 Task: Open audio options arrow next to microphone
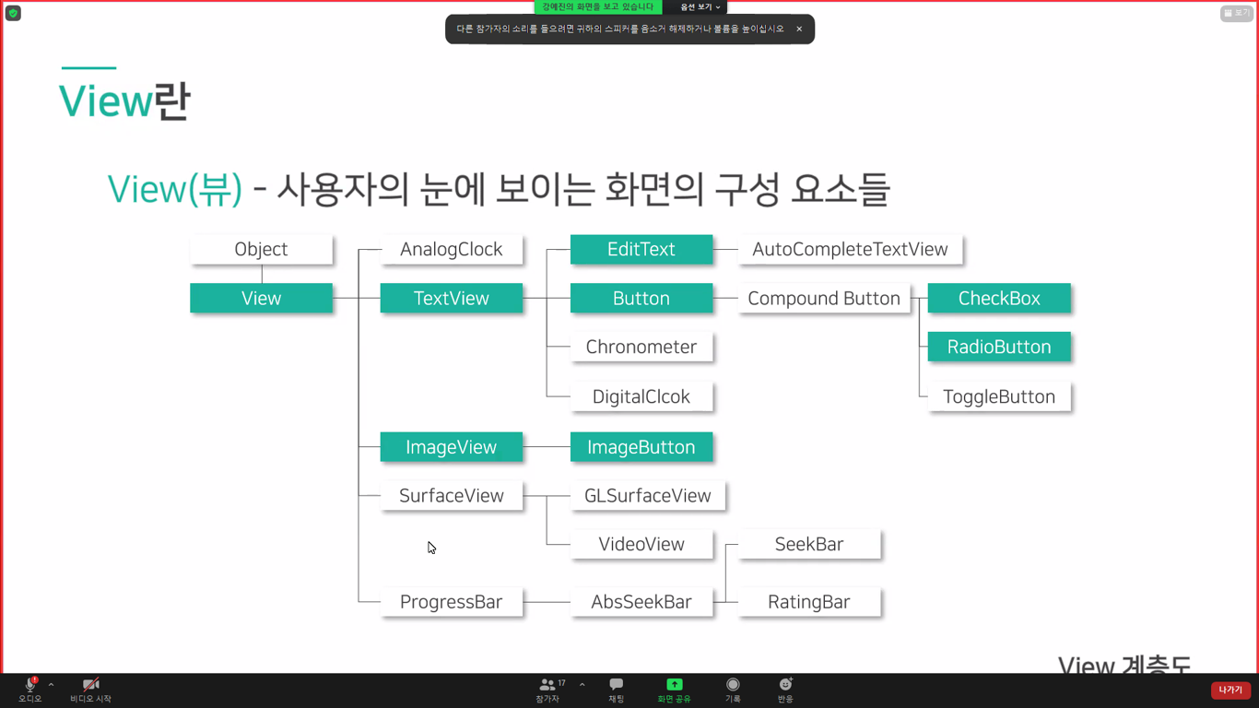pyautogui.click(x=51, y=685)
